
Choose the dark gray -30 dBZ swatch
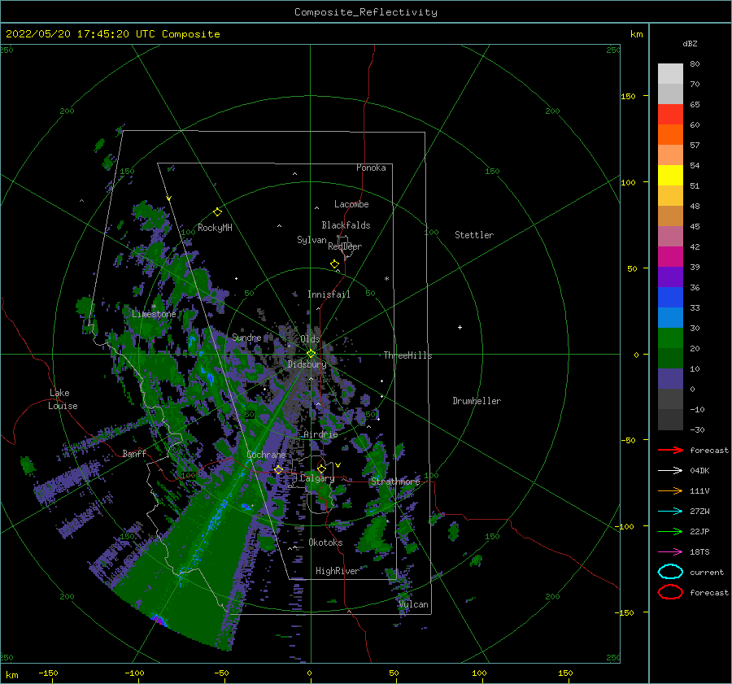click(670, 420)
